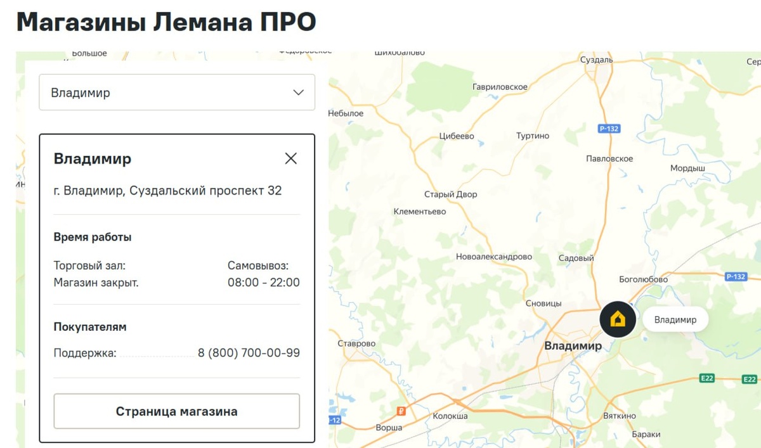Click the Время работы section title
761x448 pixels.
93,237
